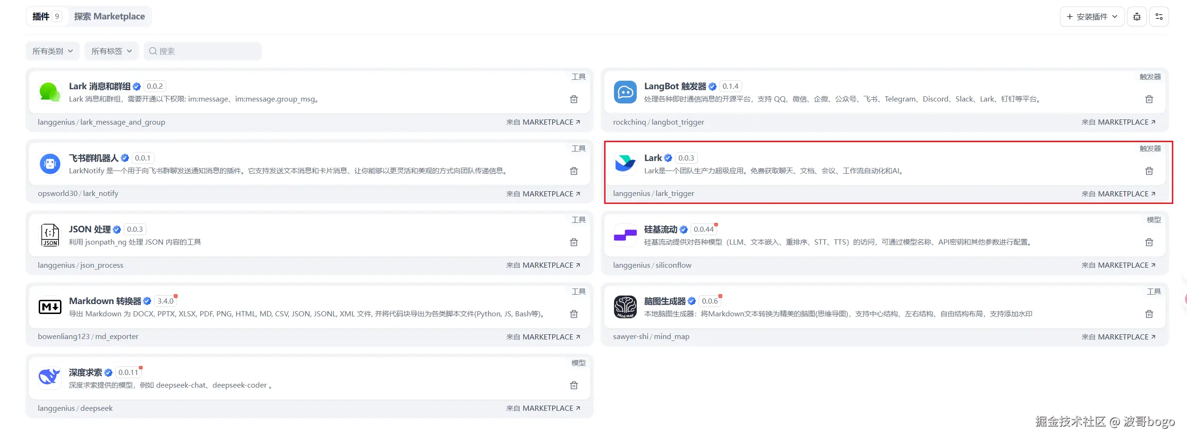Delete JSON 处理 plugin using trash icon
1187x441 pixels.
[573, 242]
